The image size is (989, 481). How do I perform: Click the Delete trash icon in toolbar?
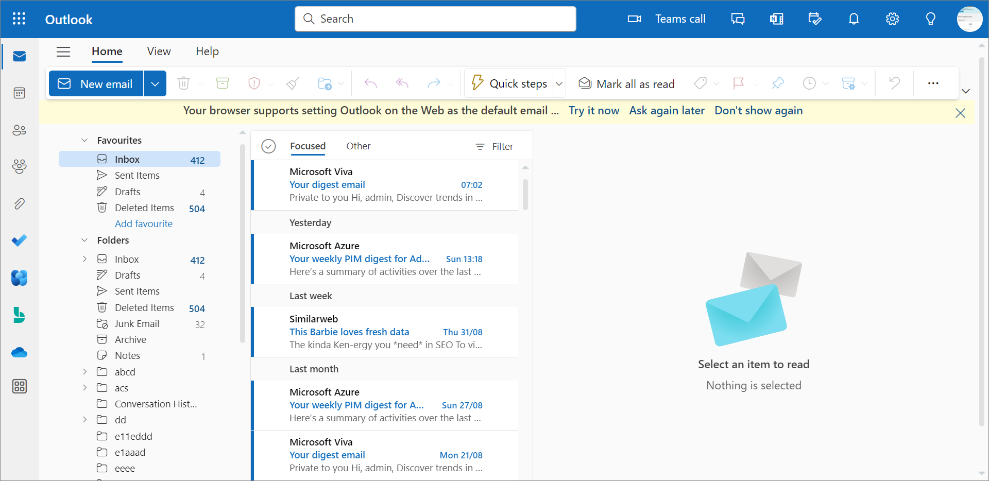tap(184, 83)
